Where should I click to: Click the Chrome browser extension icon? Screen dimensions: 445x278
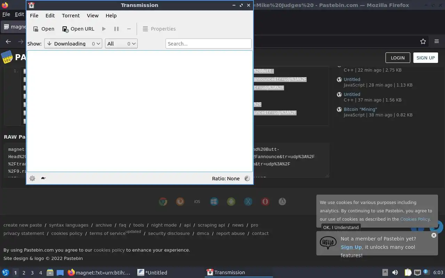tap(163, 202)
